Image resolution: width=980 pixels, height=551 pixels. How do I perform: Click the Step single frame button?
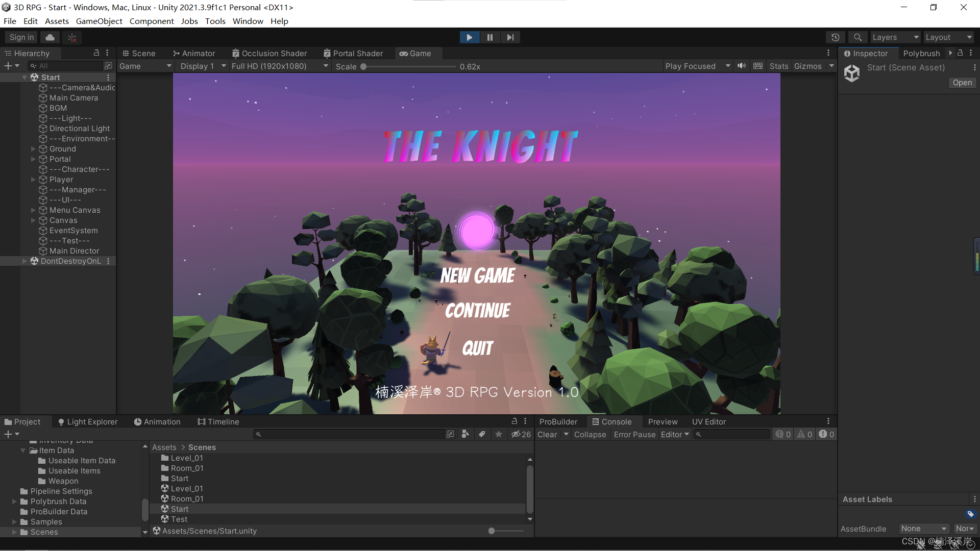click(510, 37)
